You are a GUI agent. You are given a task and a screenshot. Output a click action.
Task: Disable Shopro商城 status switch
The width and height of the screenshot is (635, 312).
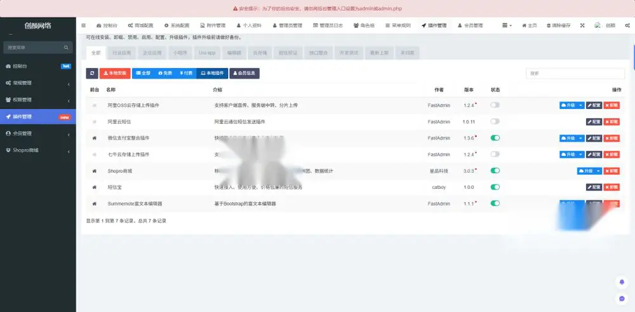(x=495, y=171)
